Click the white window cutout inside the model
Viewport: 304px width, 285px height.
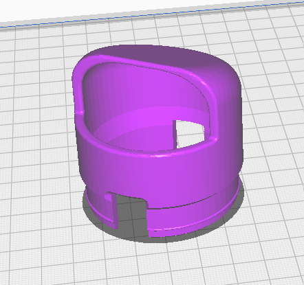click(x=191, y=133)
